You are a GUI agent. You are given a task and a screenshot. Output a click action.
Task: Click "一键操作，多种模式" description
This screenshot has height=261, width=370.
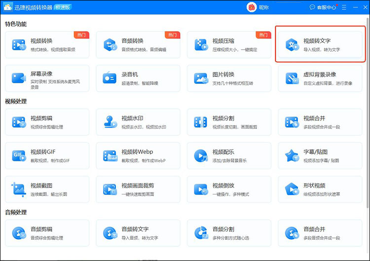click(231, 195)
